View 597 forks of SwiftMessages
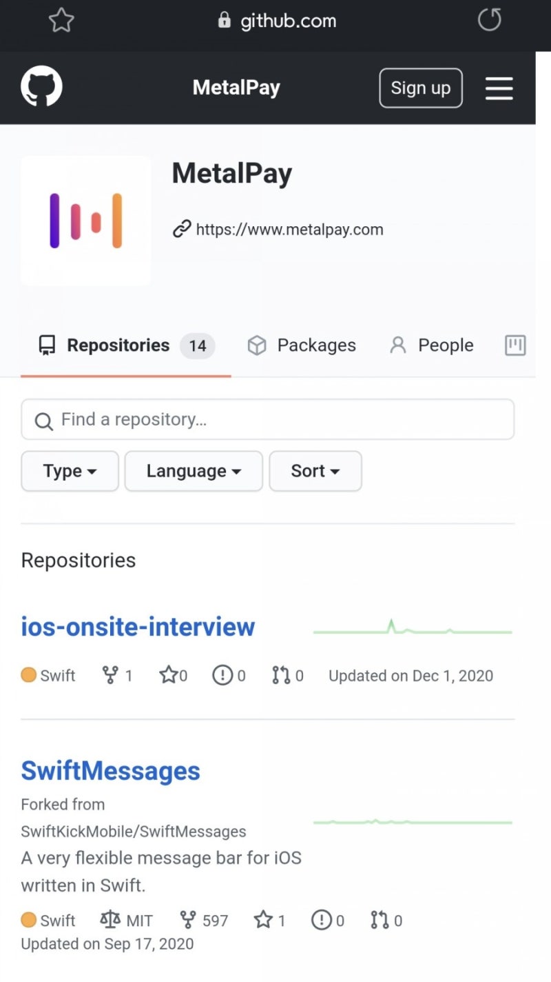Screen dimensions: 551x982 pos(204,920)
